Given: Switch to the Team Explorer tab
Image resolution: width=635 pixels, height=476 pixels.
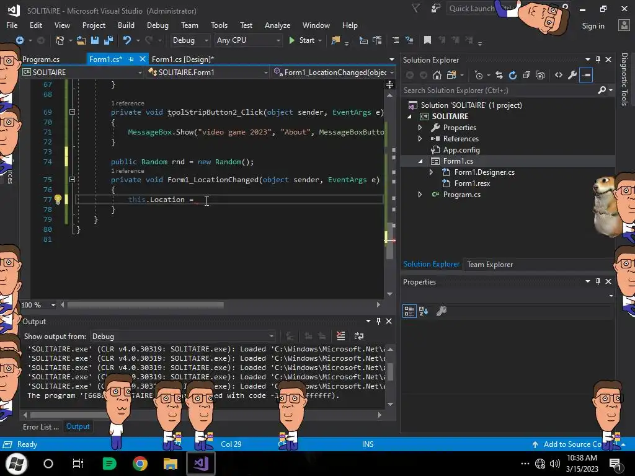Looking at the screenshot, I should tap(490, 264).
